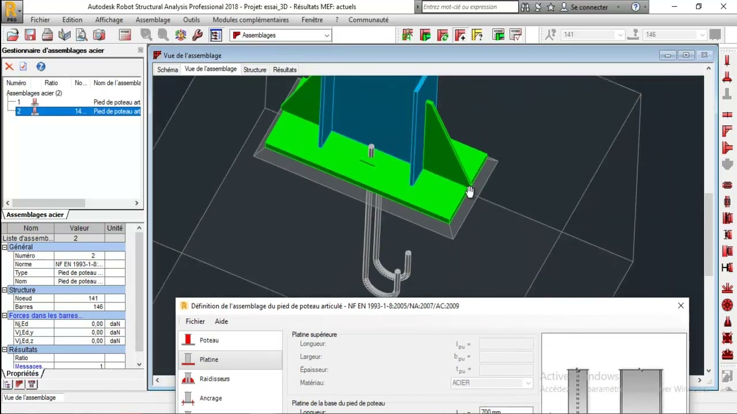The width and height of the screenshot is (737, 414).
Task: Click the star favorites icon
Action: (551, 7)
